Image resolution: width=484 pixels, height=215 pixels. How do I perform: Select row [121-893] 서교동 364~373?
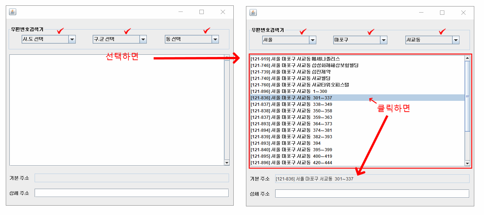357,124
